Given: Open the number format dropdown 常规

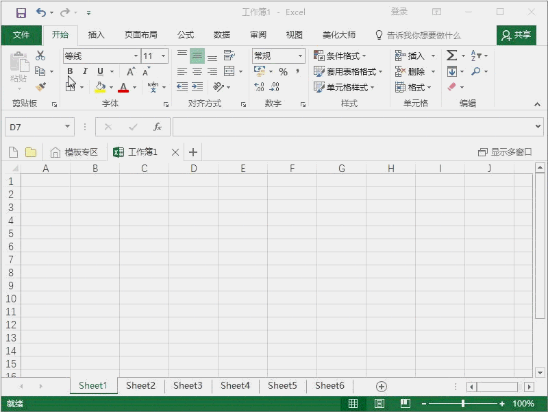Looking at the screenshot, I should point(300,56).
